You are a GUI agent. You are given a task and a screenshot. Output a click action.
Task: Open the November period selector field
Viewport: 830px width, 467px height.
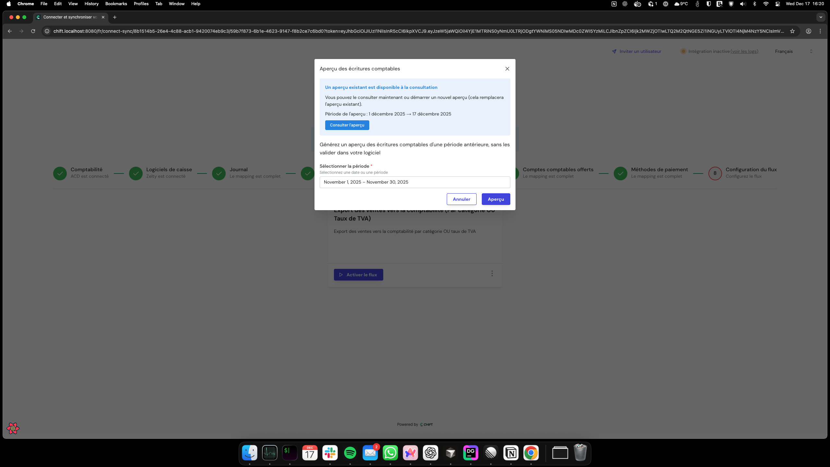pos(415,182)
